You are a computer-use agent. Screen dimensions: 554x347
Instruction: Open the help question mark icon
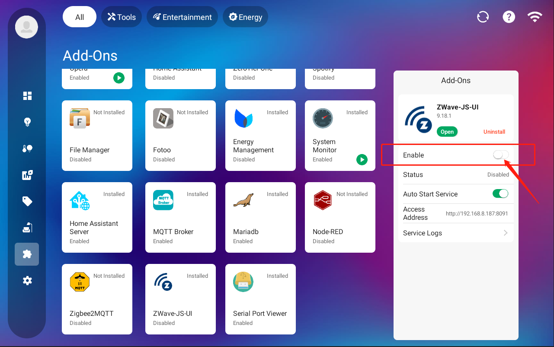[509, 17]
